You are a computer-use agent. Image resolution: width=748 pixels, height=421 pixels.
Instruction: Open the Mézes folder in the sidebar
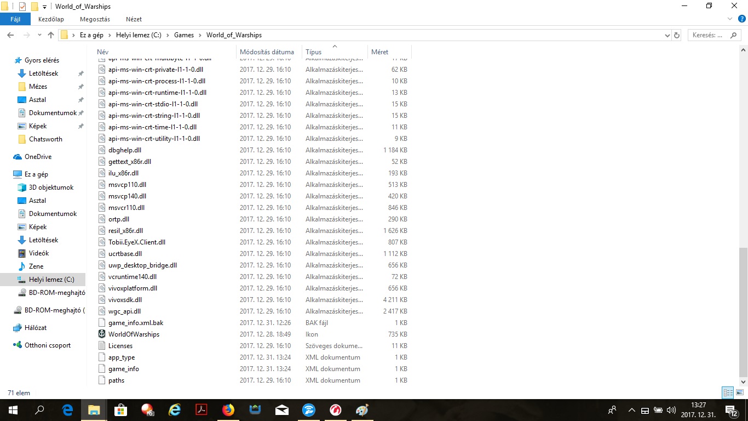(x=38, y=87)
